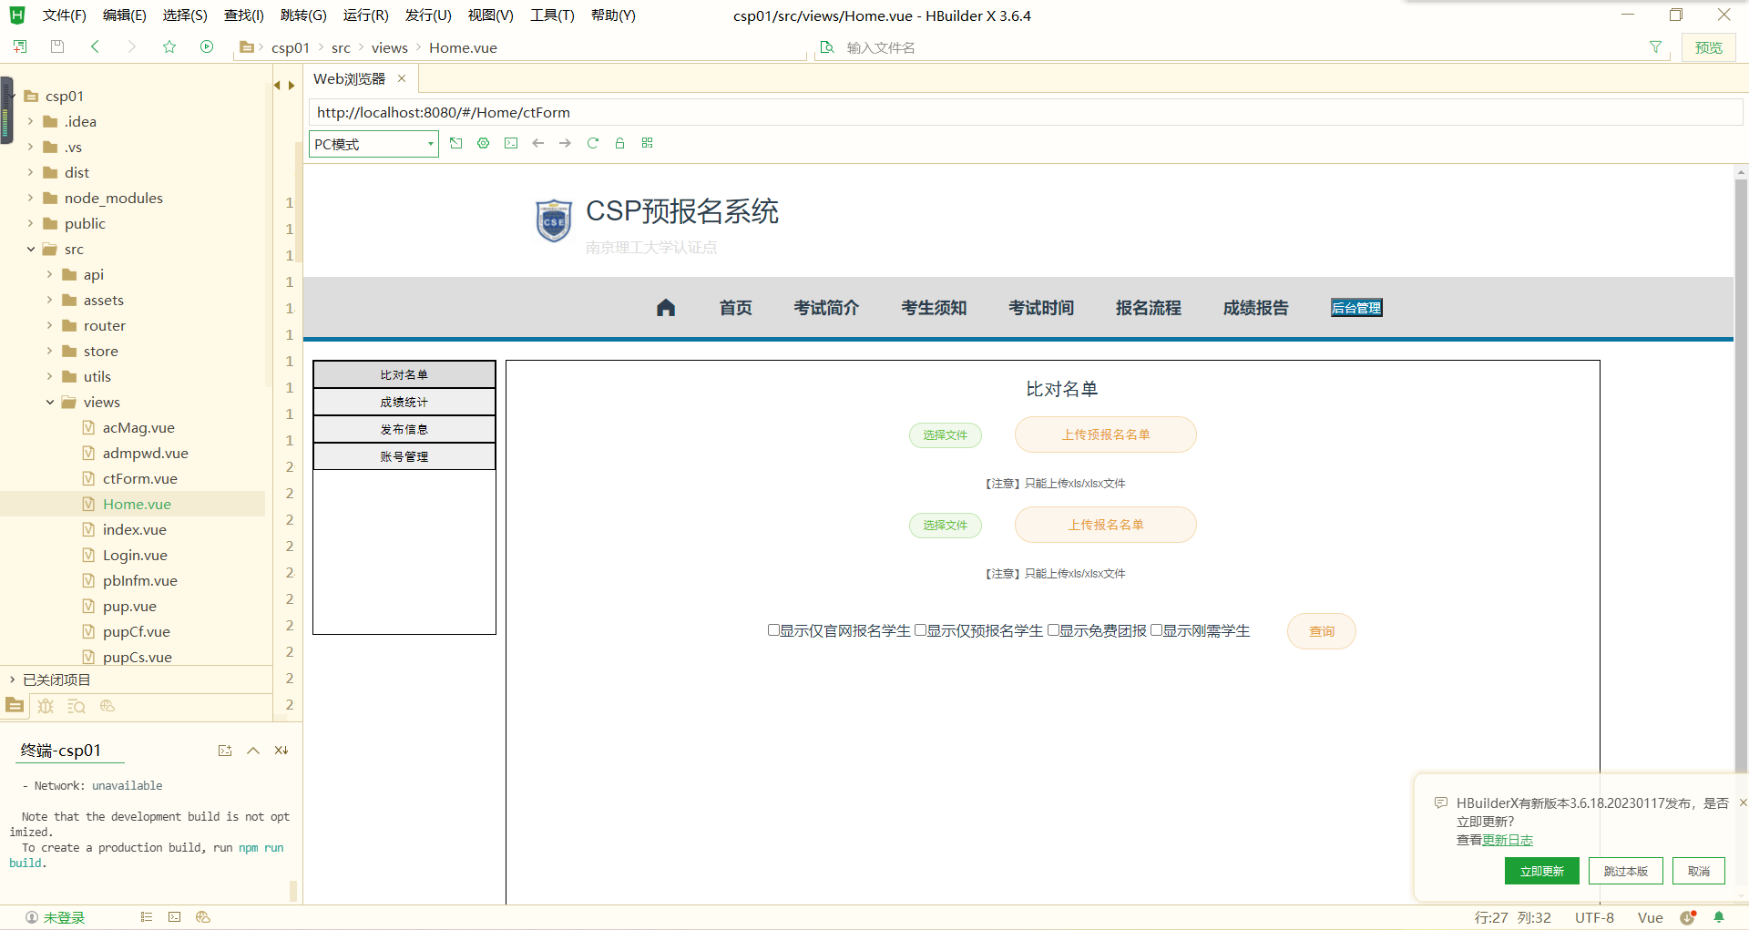This screenshot has width=1749, height=930.
Task: Expand the public folder
Action: click(x=30, y=223)
